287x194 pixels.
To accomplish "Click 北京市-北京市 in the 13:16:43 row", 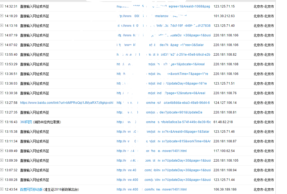I will pos(264,122).
